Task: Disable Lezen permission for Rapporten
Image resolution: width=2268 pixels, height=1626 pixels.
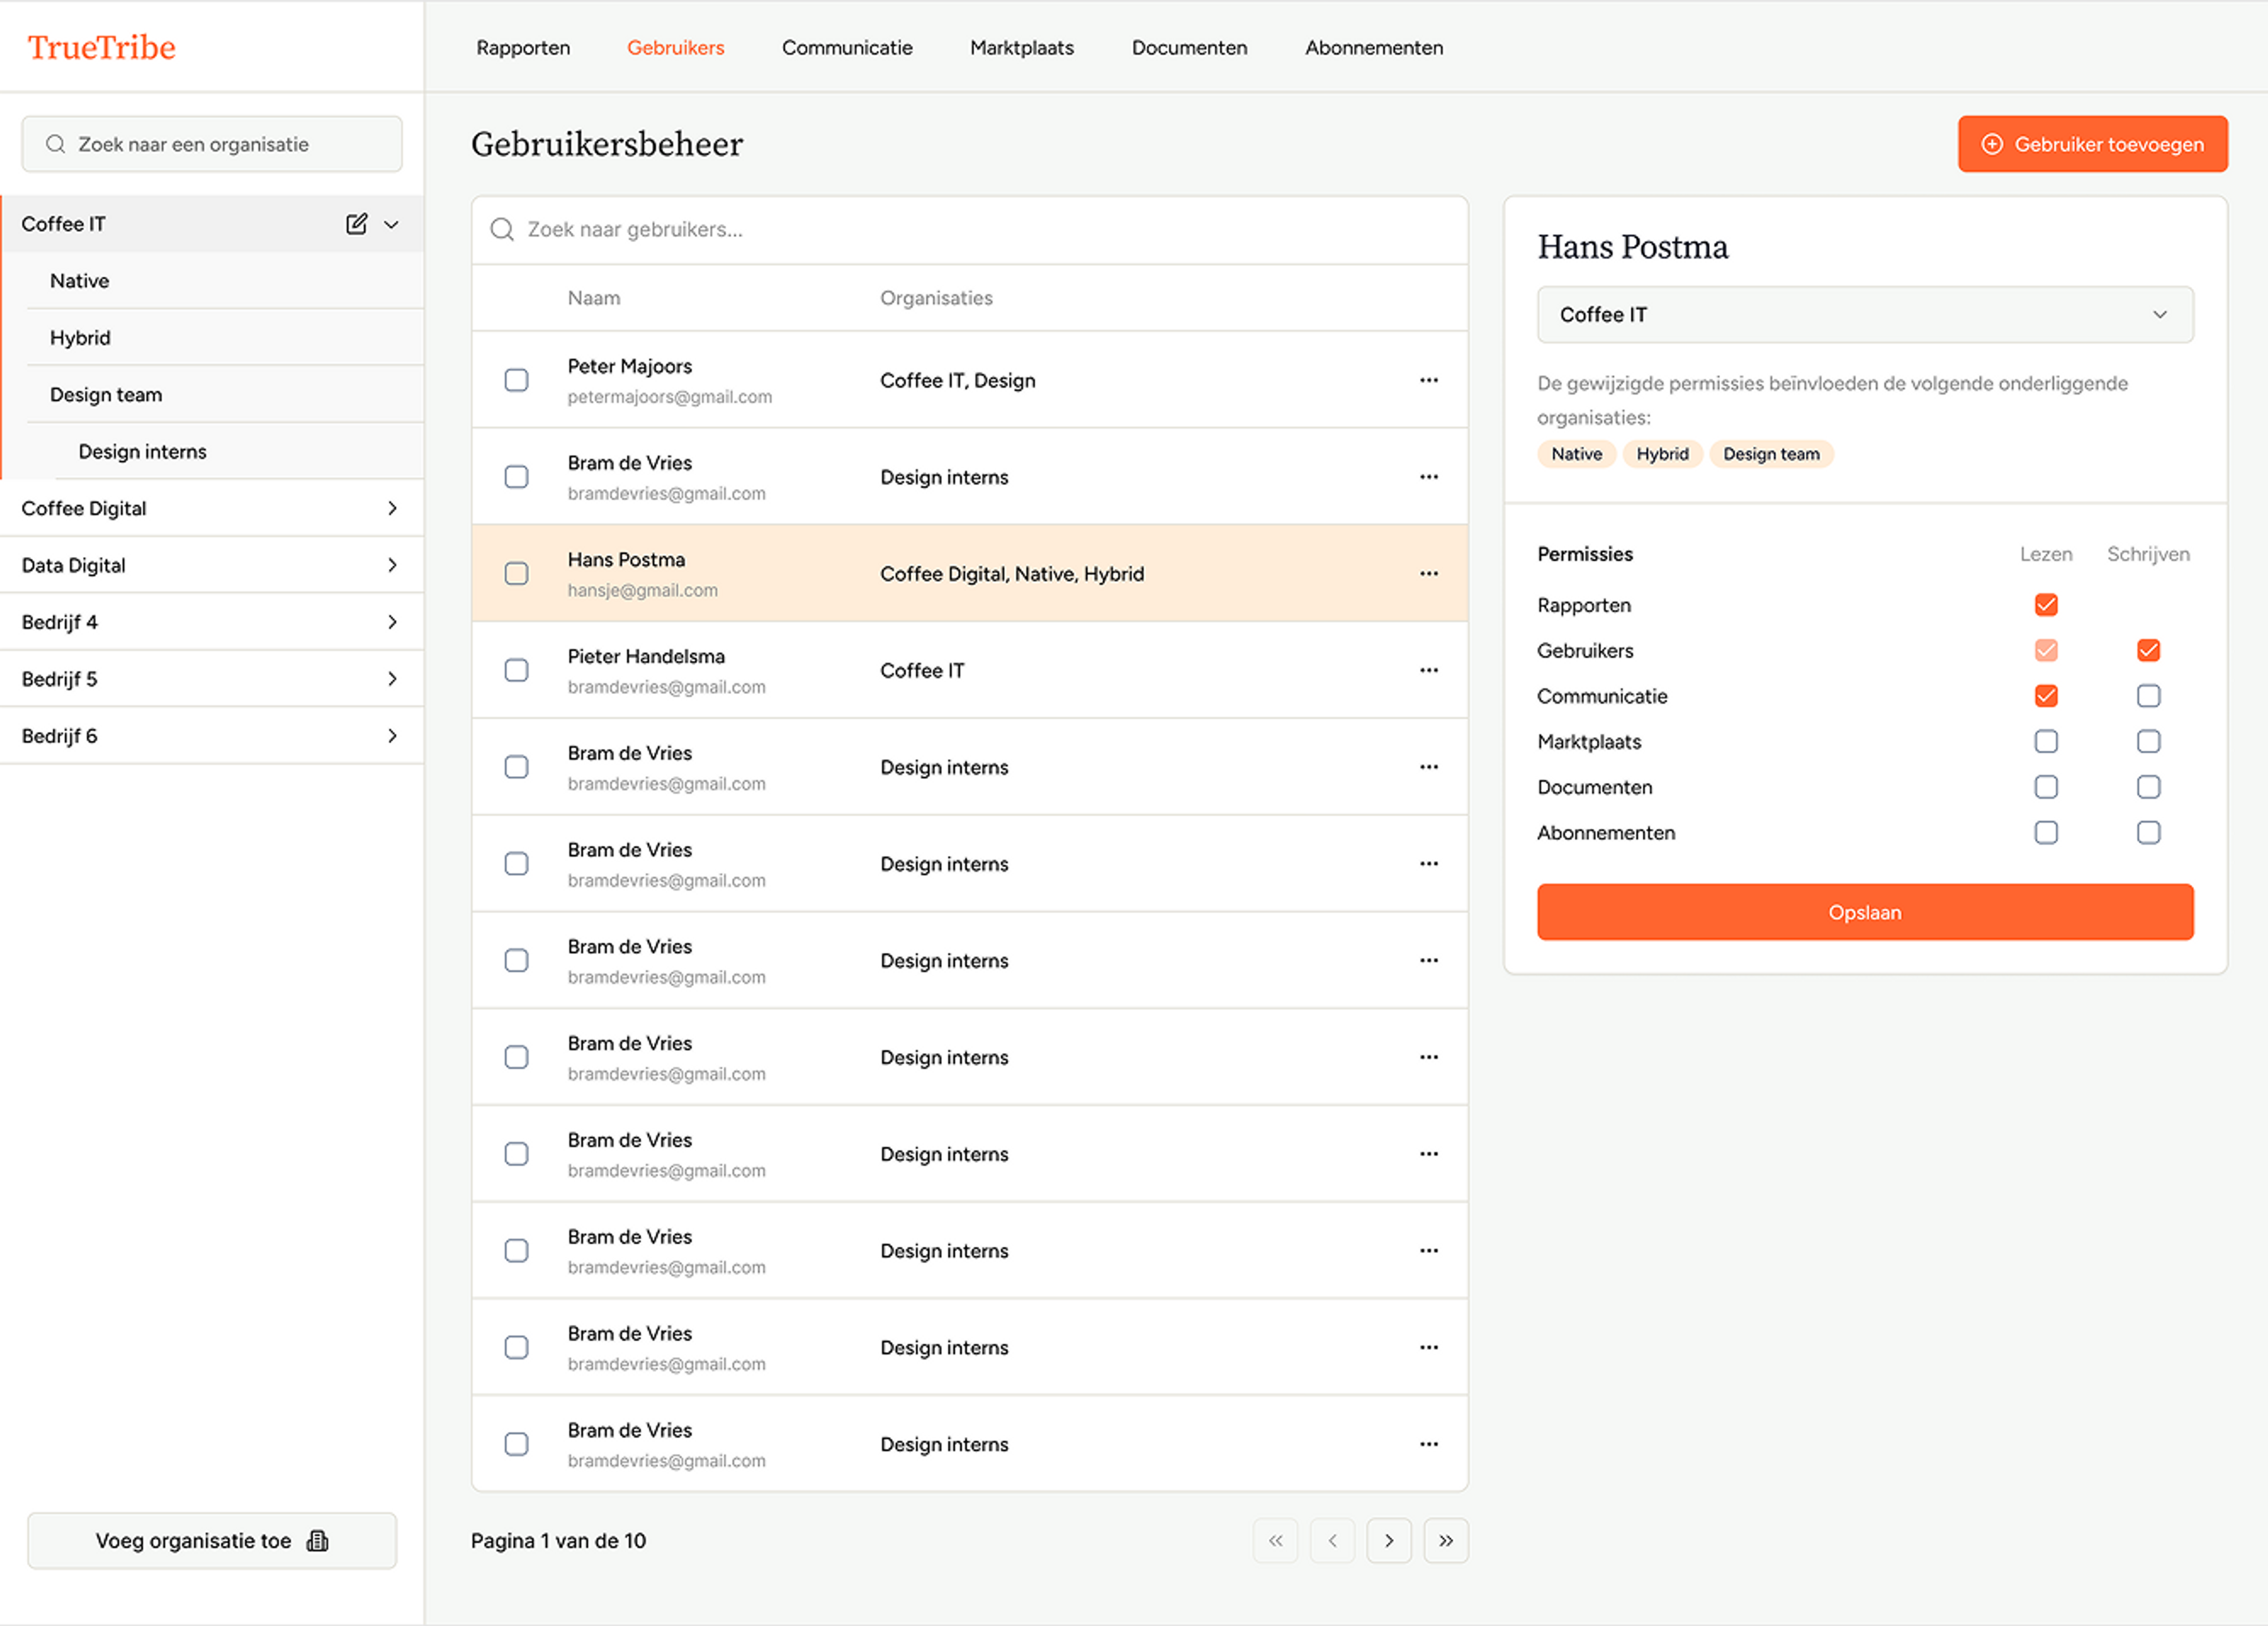Action: 2046,604
